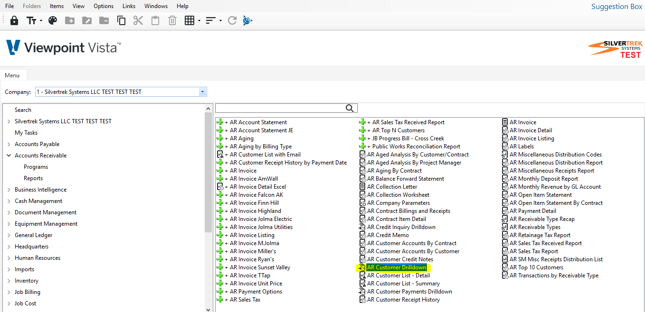645x312 pixels.
Task: Expand the Cash Management folder
Action: click(9, 201)
